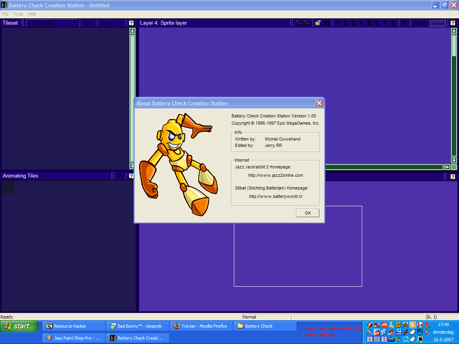Click the jazz2online.com homepage link
This screenshot has height=344, width=459.
[x=275, y=175]
